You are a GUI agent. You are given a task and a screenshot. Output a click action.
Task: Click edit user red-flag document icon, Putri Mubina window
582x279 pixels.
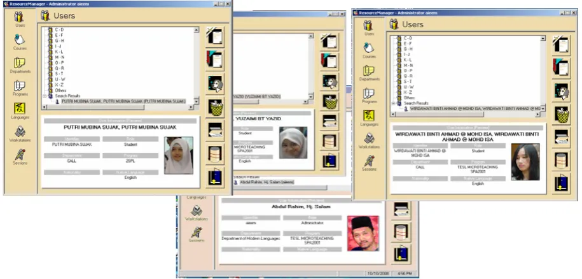215,59
